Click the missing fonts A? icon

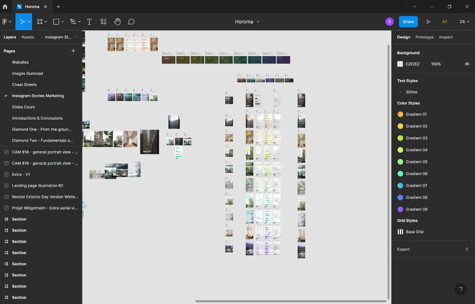click(445, 22)
